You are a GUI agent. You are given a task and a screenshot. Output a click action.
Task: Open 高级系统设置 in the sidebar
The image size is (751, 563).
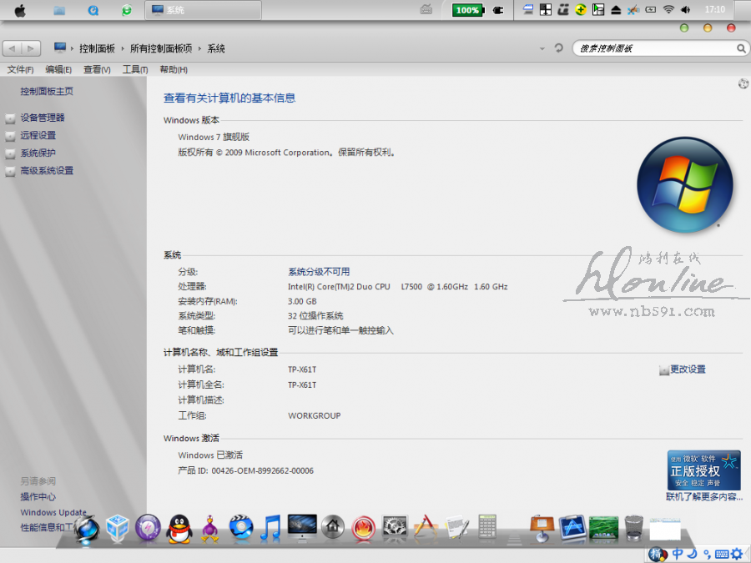coord(47,170)
